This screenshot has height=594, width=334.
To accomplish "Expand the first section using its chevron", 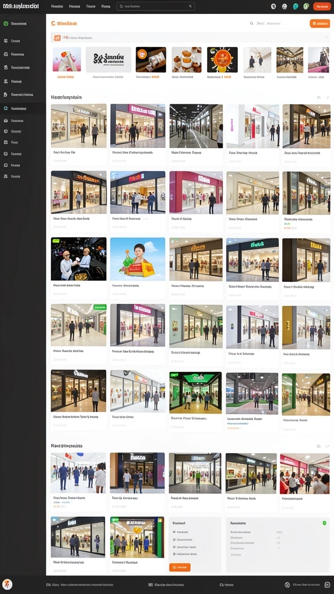I will [x=328, y=97].
